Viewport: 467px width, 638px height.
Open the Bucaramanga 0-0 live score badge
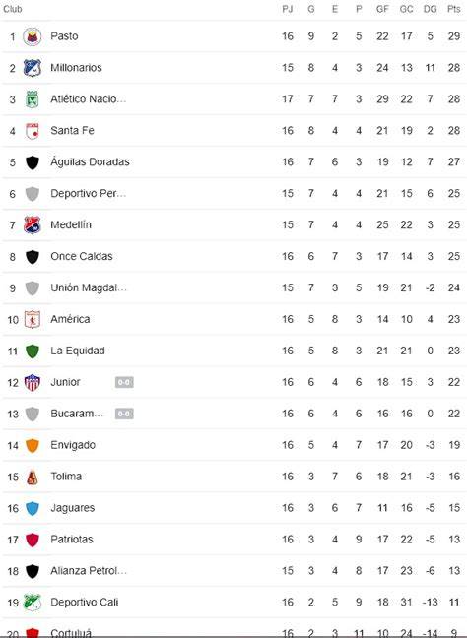[x=124, y=414]
